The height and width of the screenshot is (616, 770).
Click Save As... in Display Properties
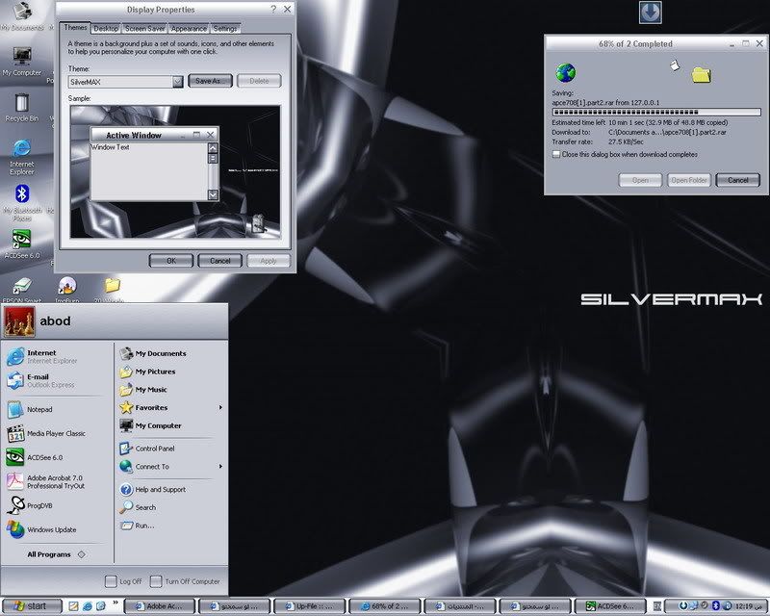pyautogui.click(x=210, y=81)
